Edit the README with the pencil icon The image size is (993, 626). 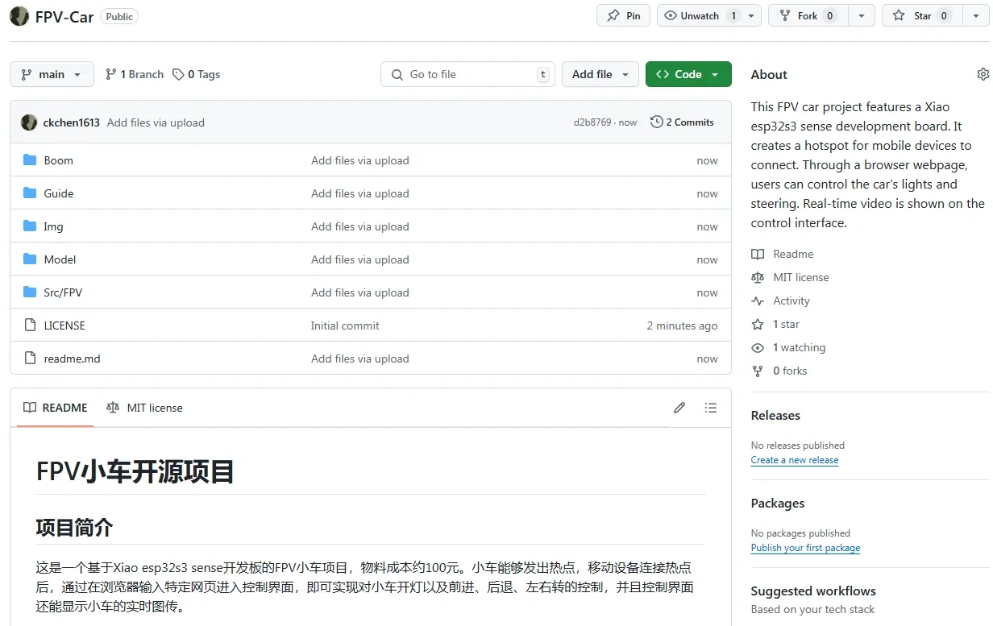[x=679, y=408]
